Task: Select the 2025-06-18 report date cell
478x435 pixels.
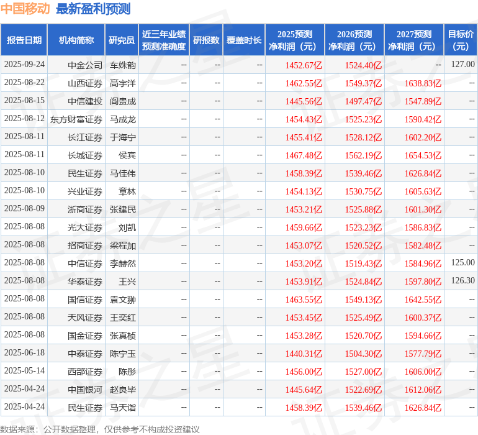Action: [x=24, y=353]
